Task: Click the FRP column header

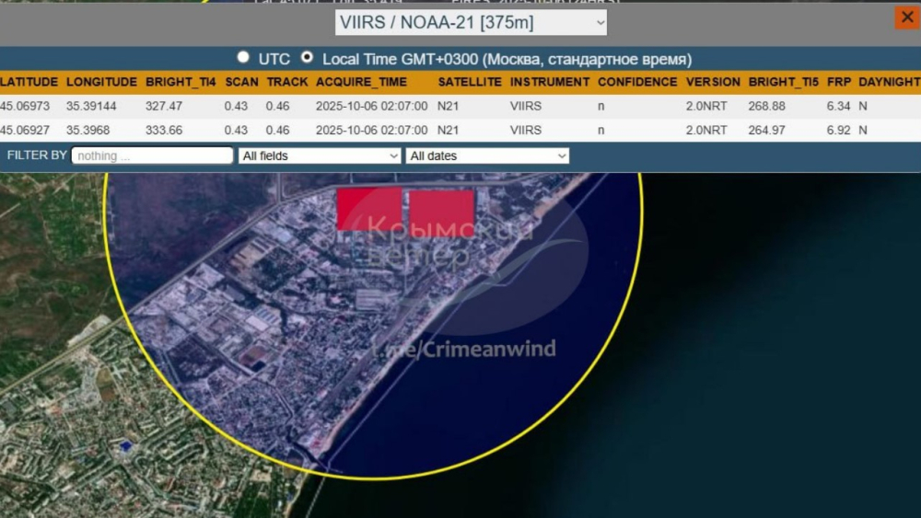Action: point(838,82)
